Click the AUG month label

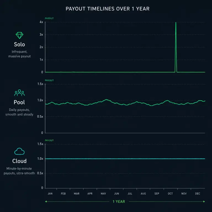tap(143, 194)
